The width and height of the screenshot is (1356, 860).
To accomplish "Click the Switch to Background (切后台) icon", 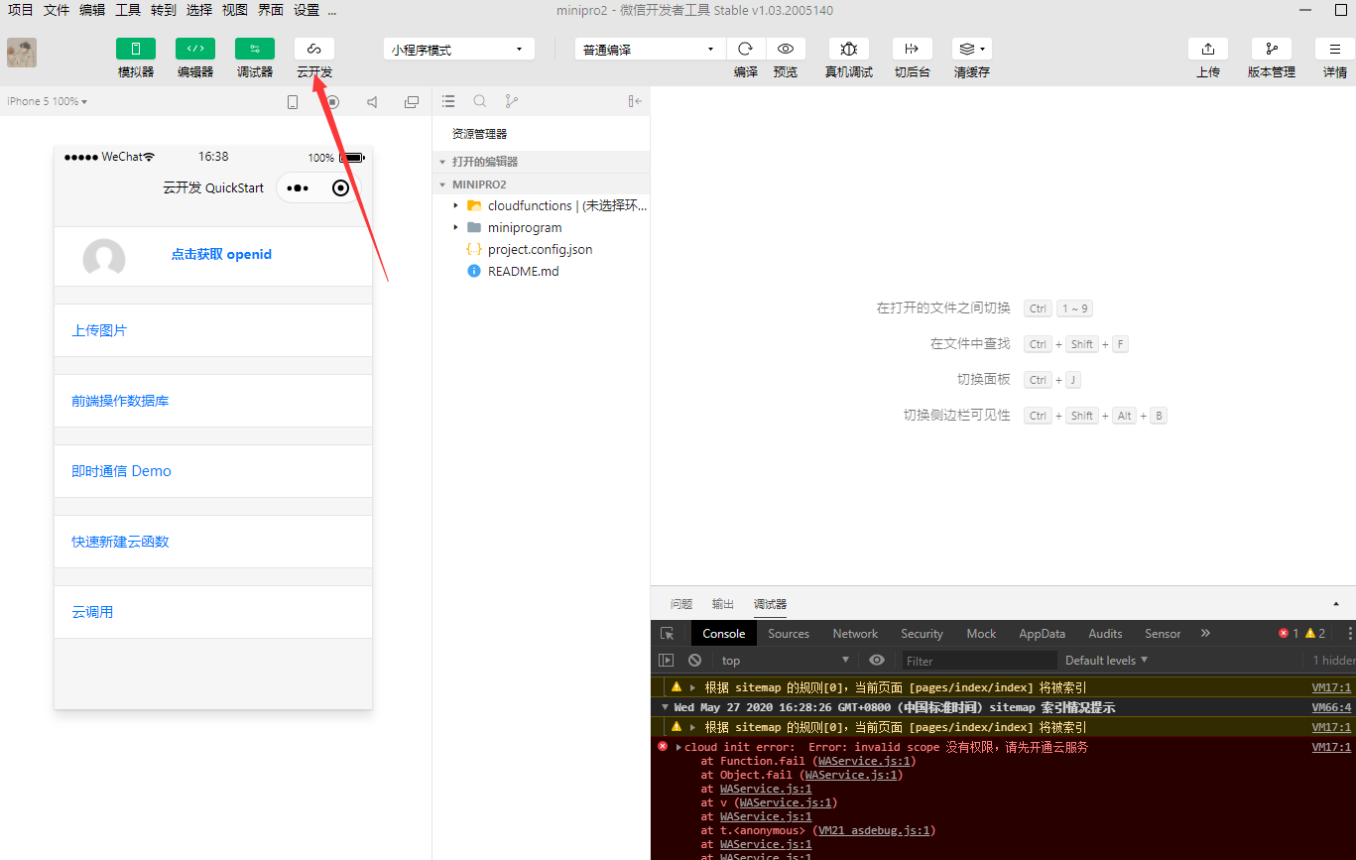I will click(913, 49).
